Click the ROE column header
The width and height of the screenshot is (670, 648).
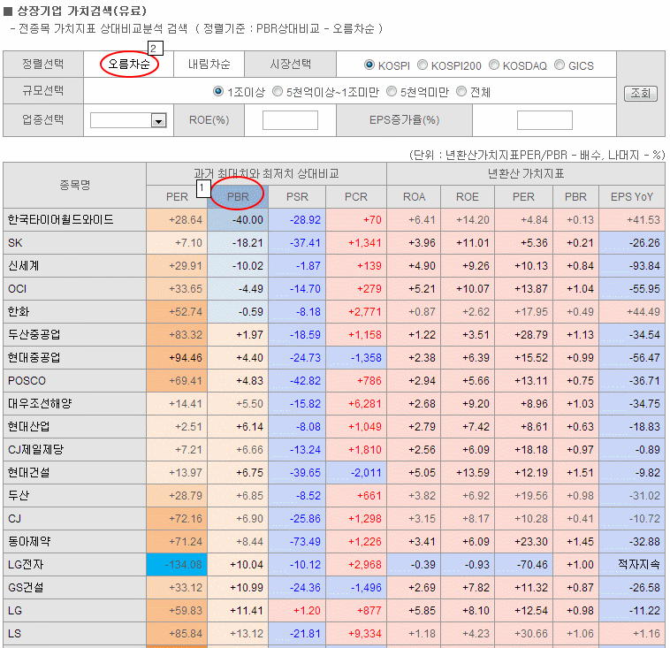pyautogui.click(x=467, y=196)
